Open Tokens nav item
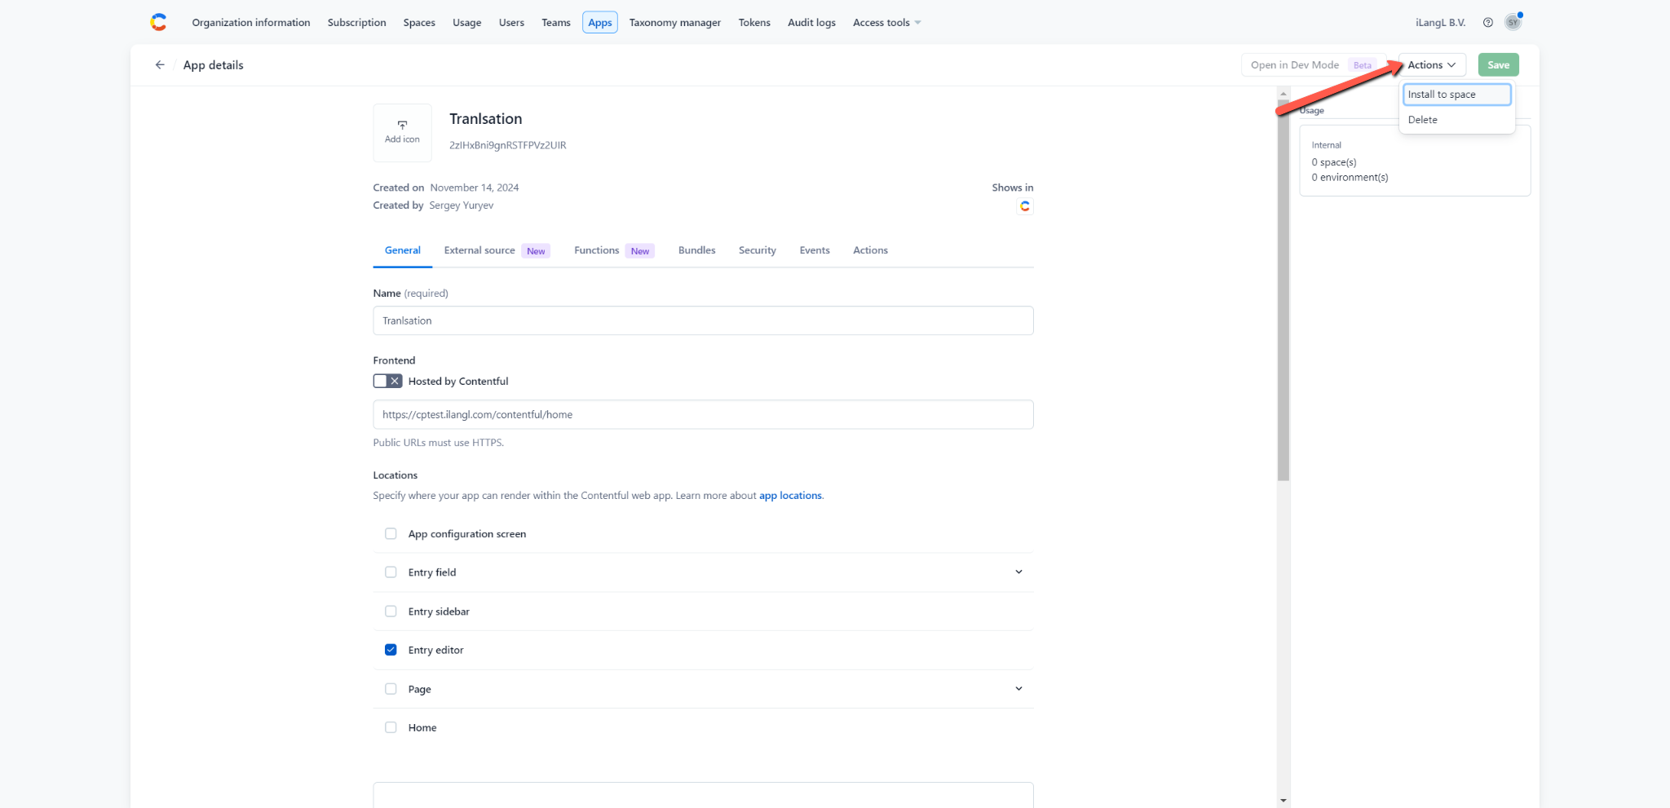 (x=754, y=23)
